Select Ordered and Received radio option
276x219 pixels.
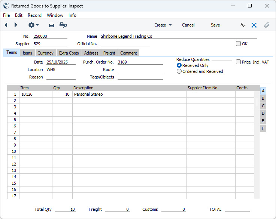click(179, 71)
